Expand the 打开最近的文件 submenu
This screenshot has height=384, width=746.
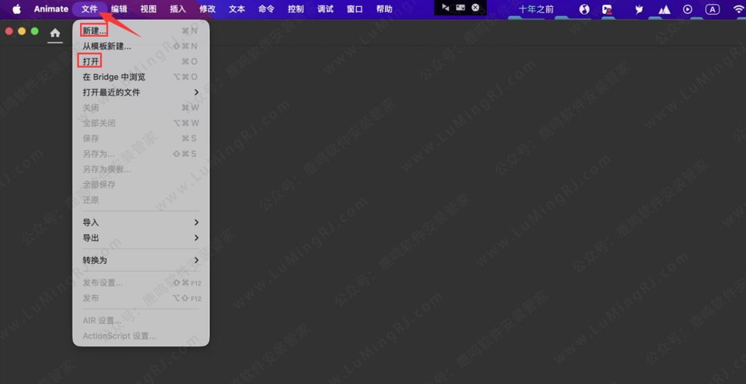[138, 92]
